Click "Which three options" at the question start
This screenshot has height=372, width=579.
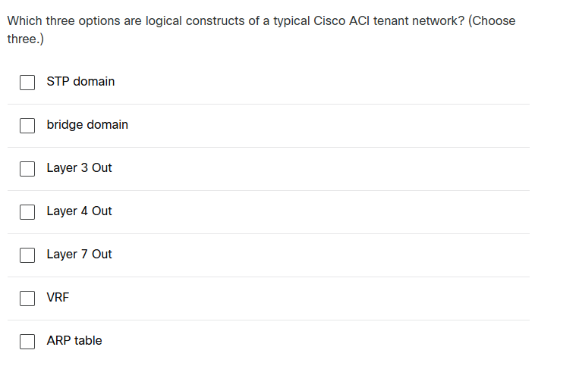(58, 20)
